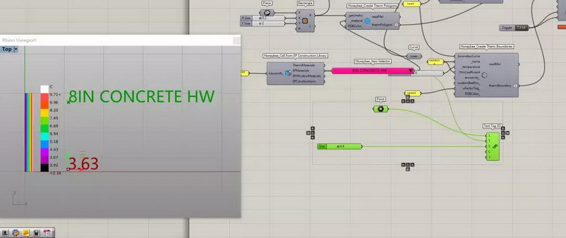Screen dimensions: 566x238
Task: Select the Point parameter icon
Action: click(x=381, y=109)
